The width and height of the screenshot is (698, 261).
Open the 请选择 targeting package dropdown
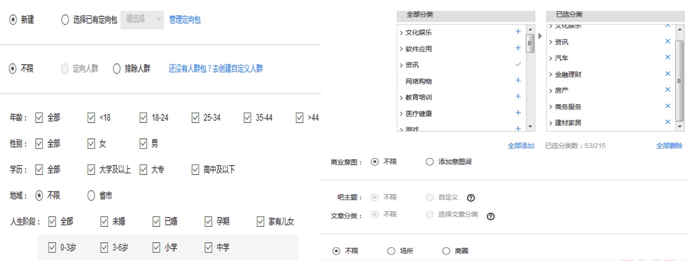142,19
